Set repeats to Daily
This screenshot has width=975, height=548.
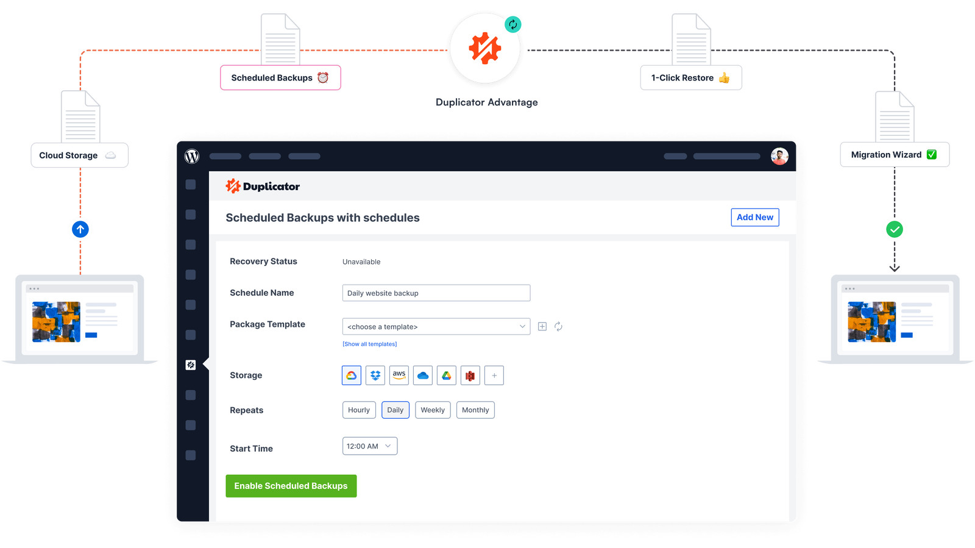point(395,410)
